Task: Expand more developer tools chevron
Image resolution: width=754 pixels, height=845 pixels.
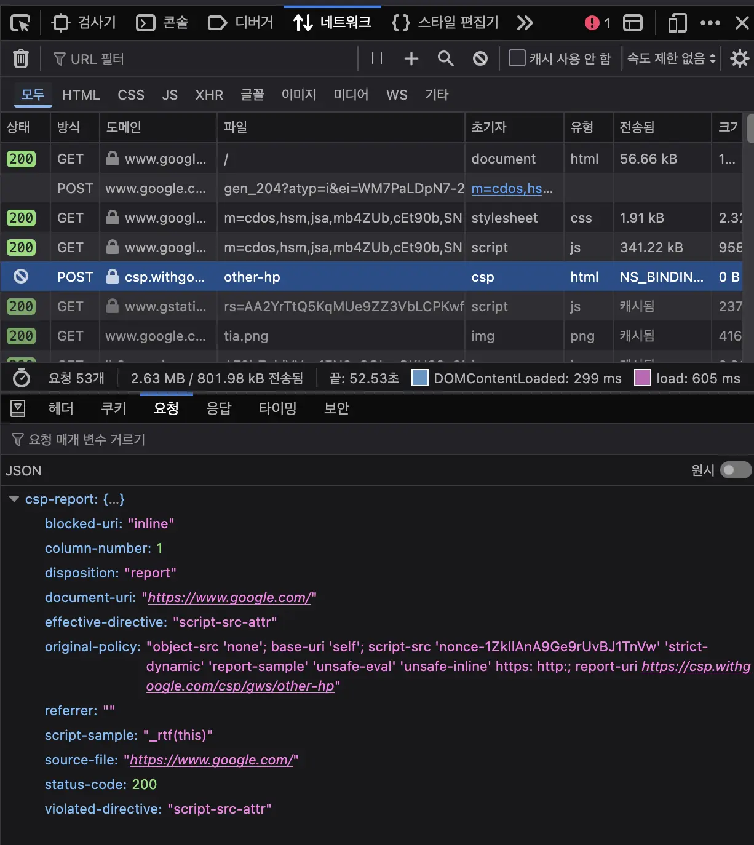Action: [525, 23]
